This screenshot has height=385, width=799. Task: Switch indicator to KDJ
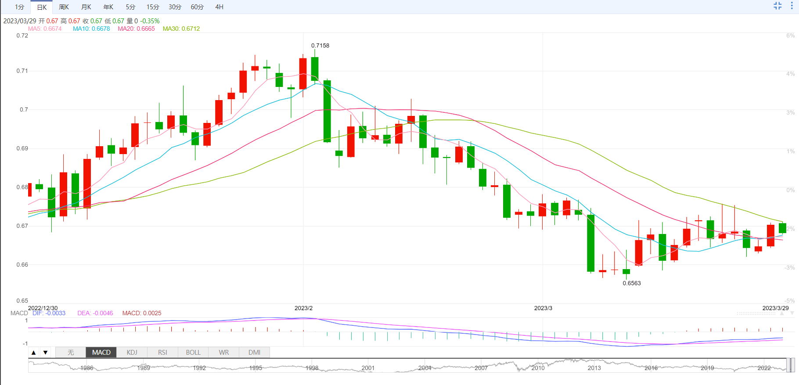click(132, 353)
